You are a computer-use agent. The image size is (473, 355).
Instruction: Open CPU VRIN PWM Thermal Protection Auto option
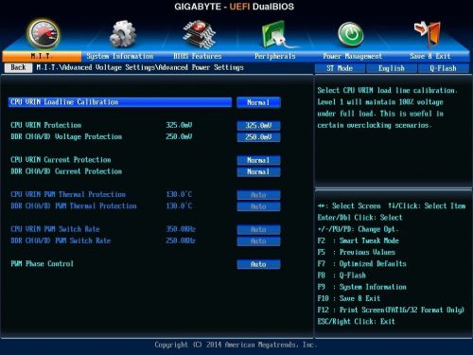258,195
